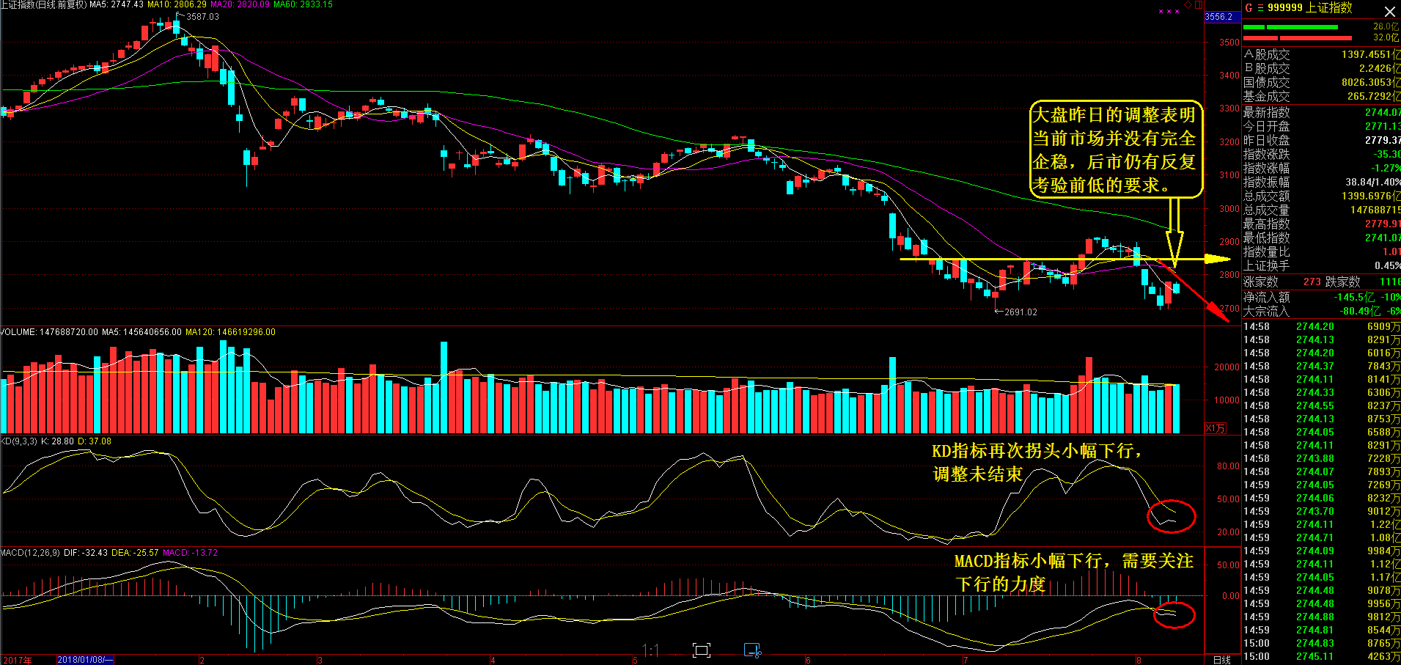The image size is (1401, 665).
Task: Click the 2017年 label on the time axis
Action: [x=18, y=660]
